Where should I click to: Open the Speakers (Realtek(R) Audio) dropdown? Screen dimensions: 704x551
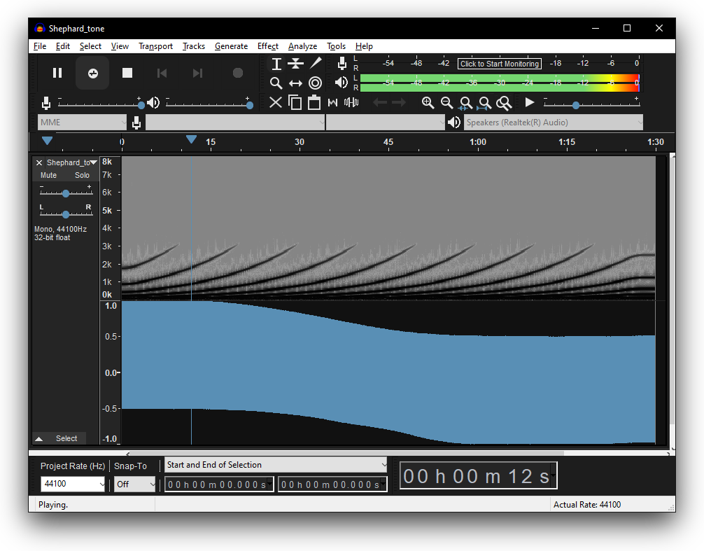(x=553, y=122)
